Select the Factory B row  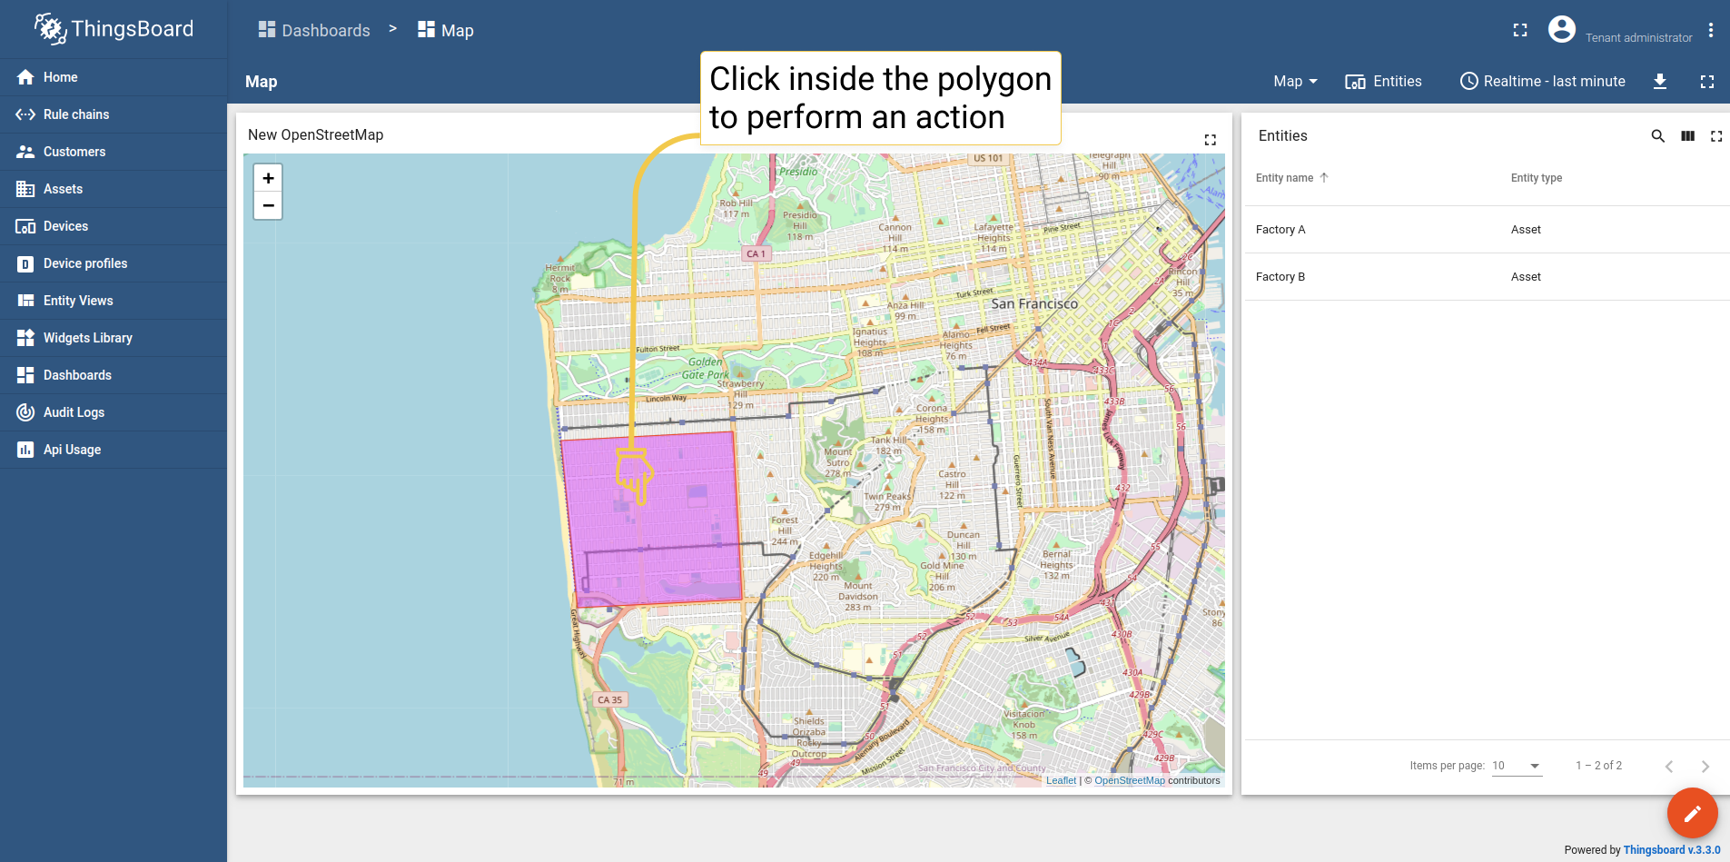point(1487,277)
